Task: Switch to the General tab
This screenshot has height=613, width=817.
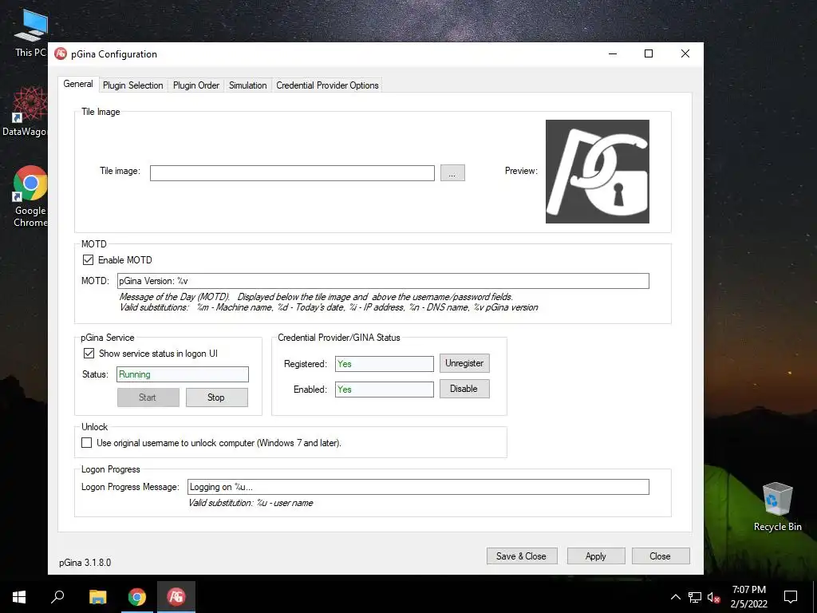Action: (x=78, y=84)
